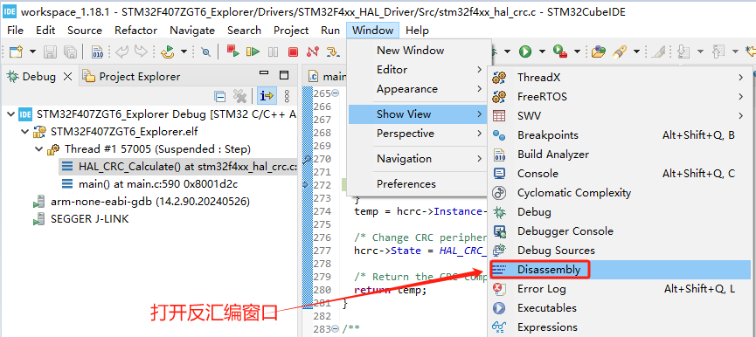The width and height of the screenshot is (756, 337).
Task: Collapse the STM32F407ZGT6_Explorer.elf node
Action: 25,132
